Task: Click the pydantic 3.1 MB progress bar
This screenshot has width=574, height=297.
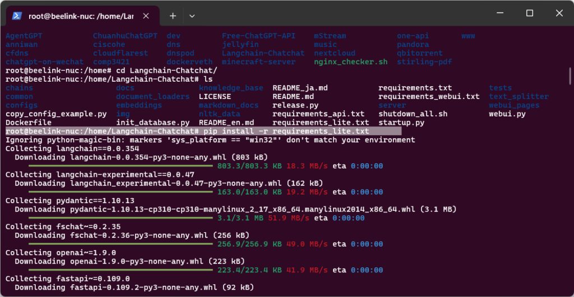Action: (x=120, y=218)
